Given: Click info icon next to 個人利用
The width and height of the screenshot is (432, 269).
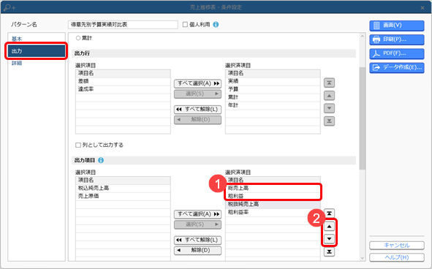Looking at the screenshot, I should [x=216, y=25].
